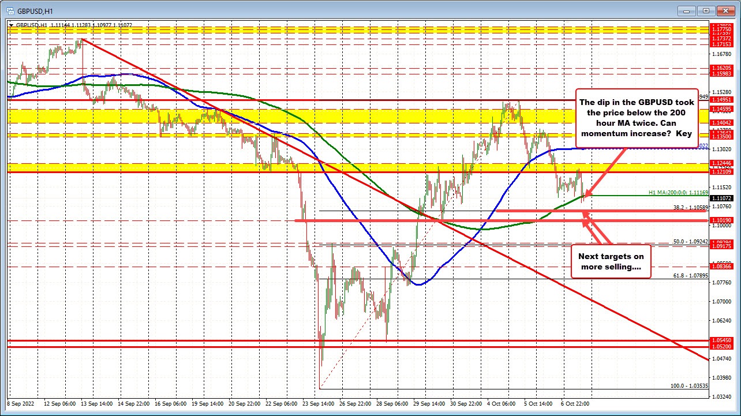Select the 50.0 - 1.09242 Fibonacci label
This screenshot has width=741, height=416.
691,241
